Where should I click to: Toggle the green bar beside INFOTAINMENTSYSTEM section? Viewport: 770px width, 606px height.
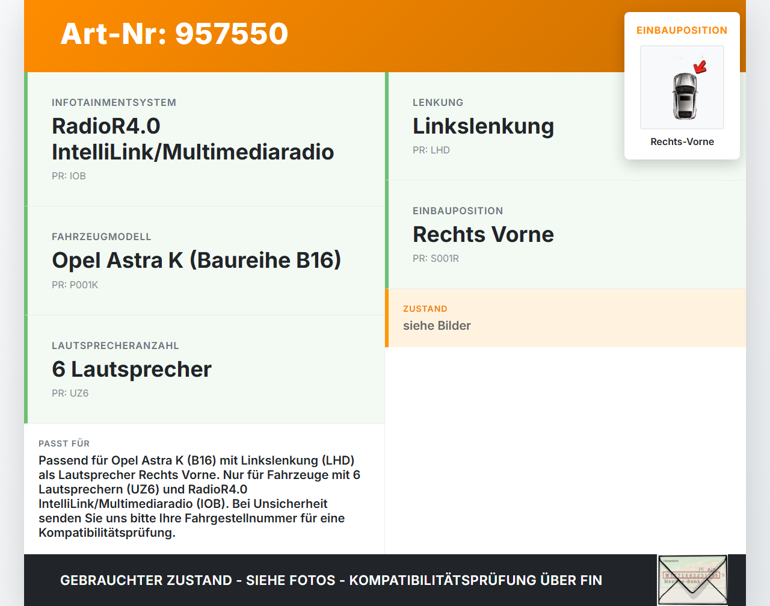click(x=25, y=138)
